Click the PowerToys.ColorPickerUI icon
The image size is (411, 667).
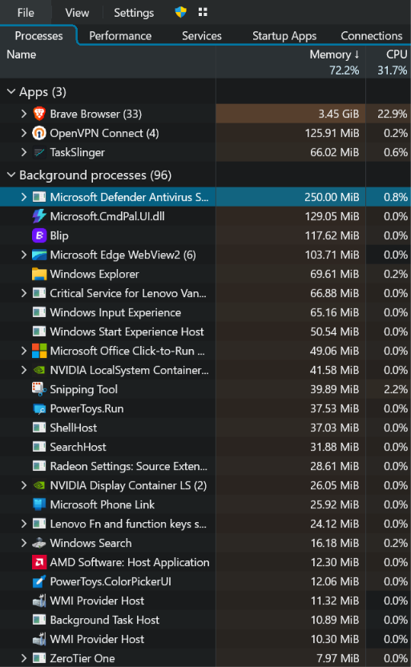[39, 581]
